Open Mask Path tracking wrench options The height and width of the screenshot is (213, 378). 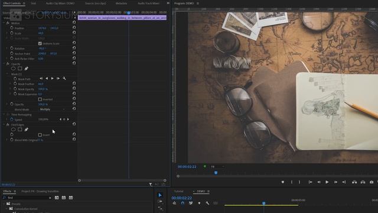[64, 79]
